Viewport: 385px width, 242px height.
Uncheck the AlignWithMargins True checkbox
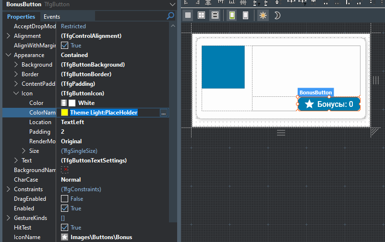(64, 46)
